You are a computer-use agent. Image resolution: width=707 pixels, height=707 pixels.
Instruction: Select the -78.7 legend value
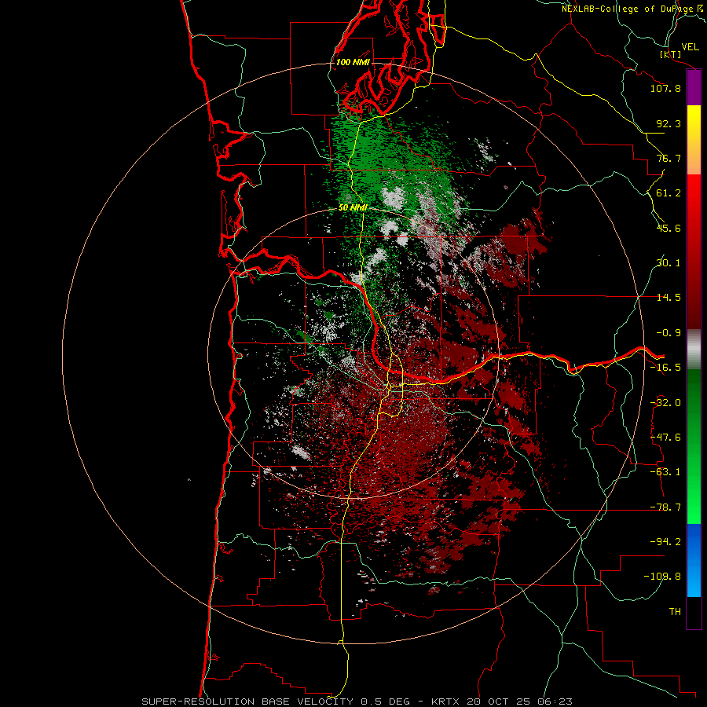(665, 507)
